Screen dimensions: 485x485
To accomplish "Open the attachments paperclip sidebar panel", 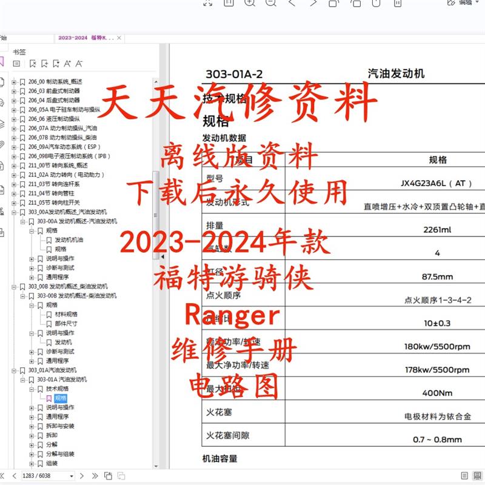I will pos(2,144).
